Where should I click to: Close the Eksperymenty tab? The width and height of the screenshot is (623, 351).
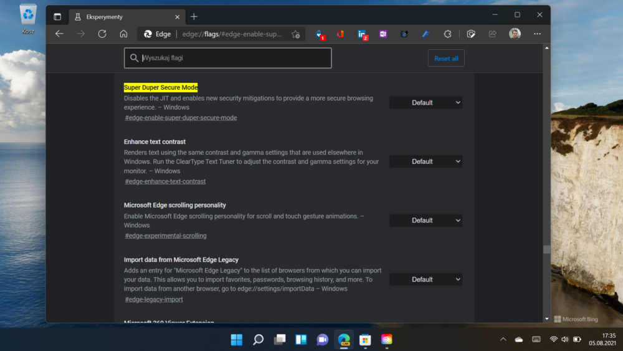(x=177, y=17)
